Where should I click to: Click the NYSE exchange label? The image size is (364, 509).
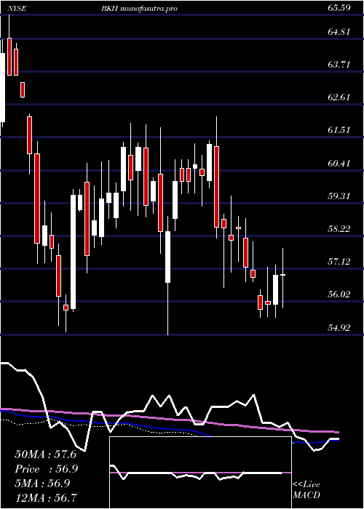click(x=18, y=9)
